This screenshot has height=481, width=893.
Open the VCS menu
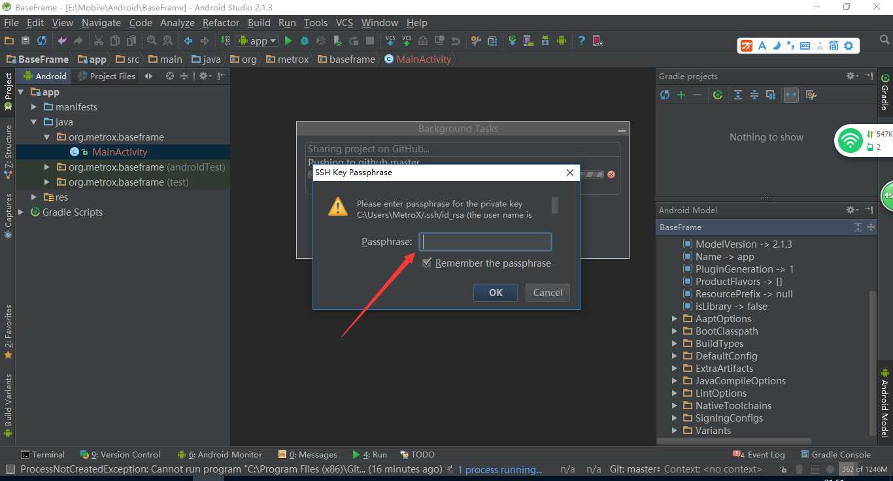point(345,22)
